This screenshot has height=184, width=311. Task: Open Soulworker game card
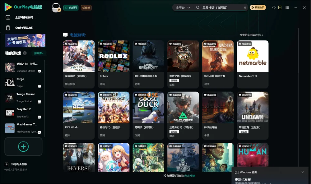(x=148, y=158)
